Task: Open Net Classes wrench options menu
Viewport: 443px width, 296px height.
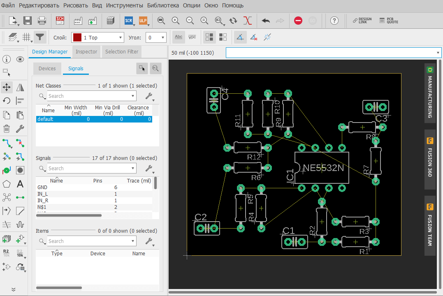Action: 150,96
